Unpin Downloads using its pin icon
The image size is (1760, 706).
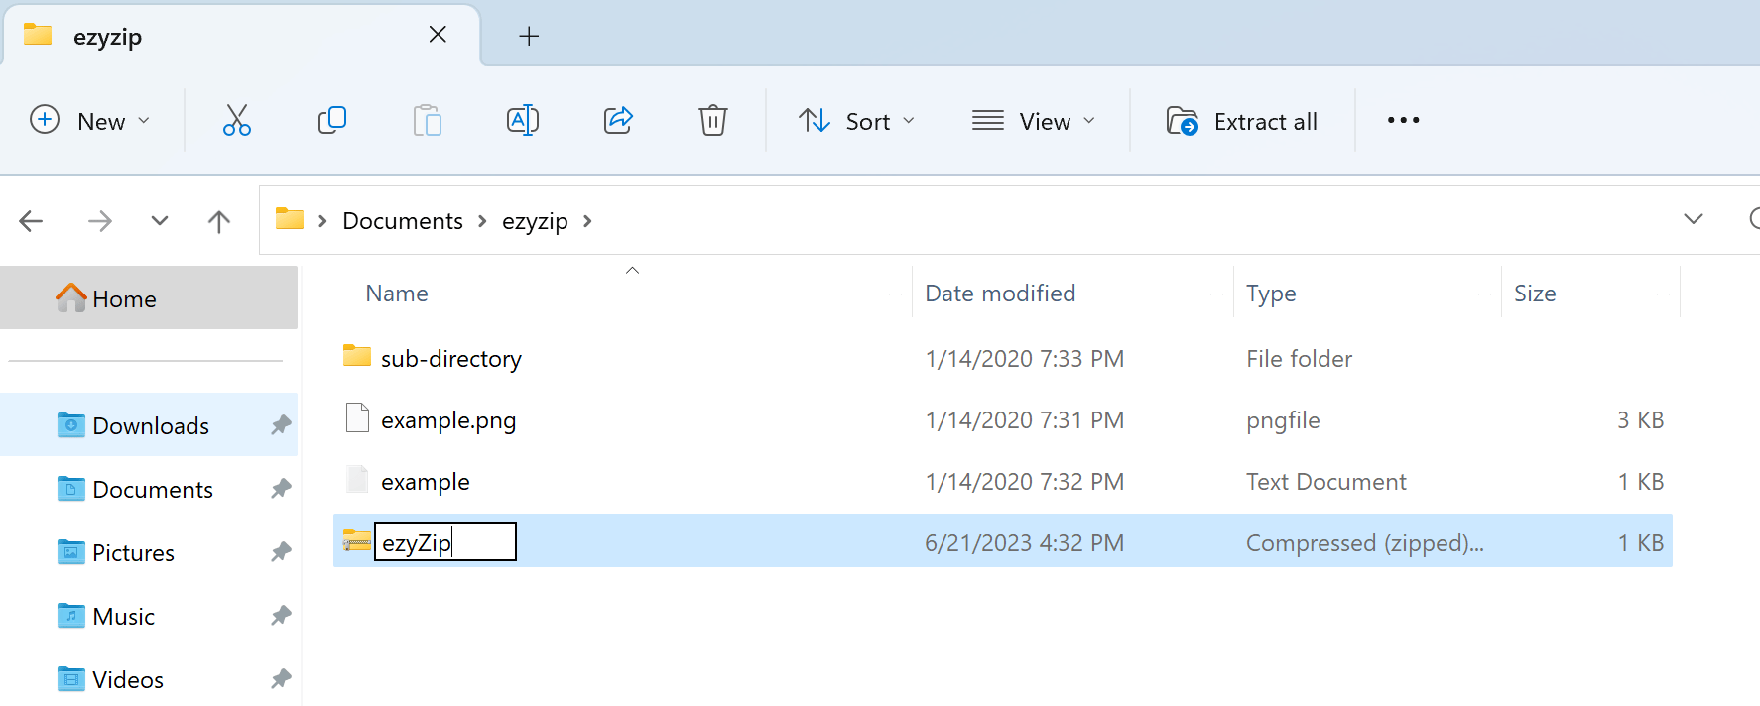281,425
